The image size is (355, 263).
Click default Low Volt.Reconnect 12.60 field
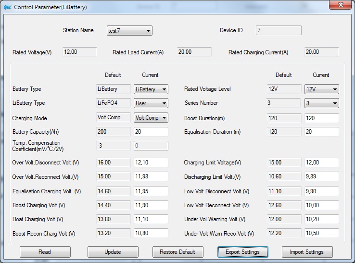pyautogui.click(x=284, y=205)
